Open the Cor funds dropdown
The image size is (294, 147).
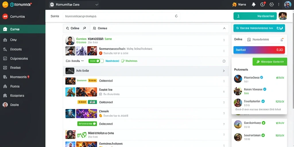(75, 61)
